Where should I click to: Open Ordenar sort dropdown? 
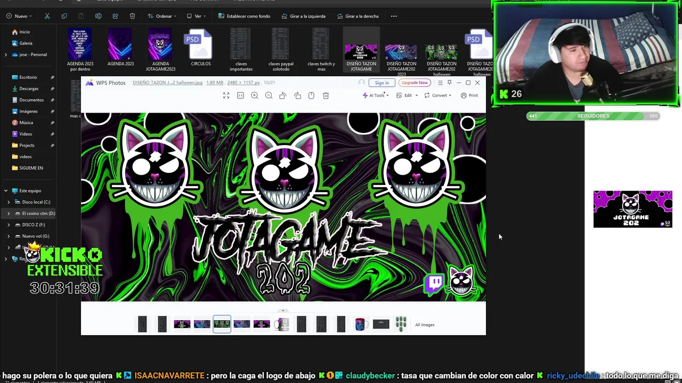point(163,16)
